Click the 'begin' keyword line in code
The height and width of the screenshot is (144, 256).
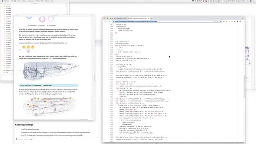coord(116,54)
